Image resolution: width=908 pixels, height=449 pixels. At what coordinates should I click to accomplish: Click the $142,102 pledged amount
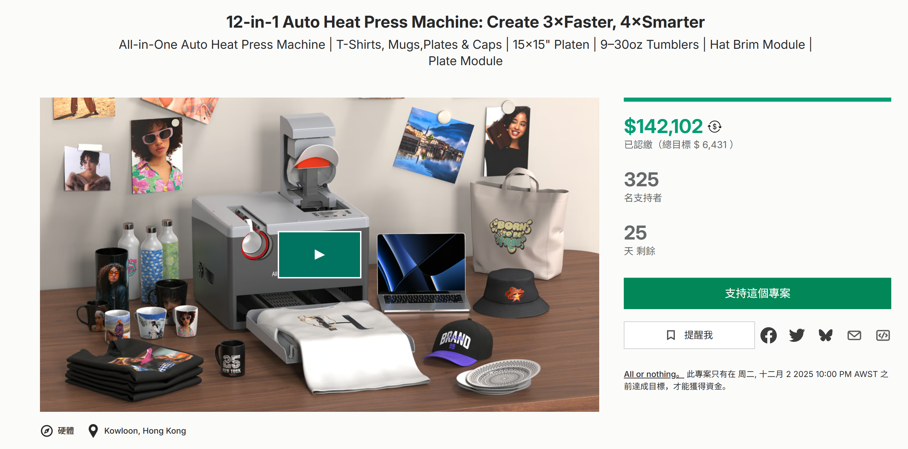[x=663, y=126]
